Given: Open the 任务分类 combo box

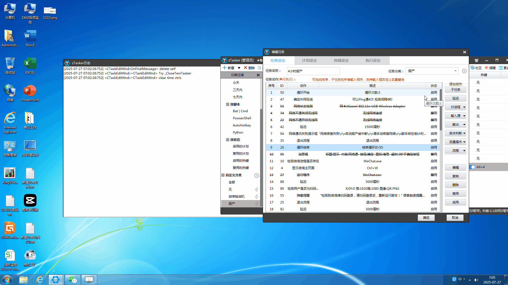Looking at the screenshot, I should click(x=432, y=71).
